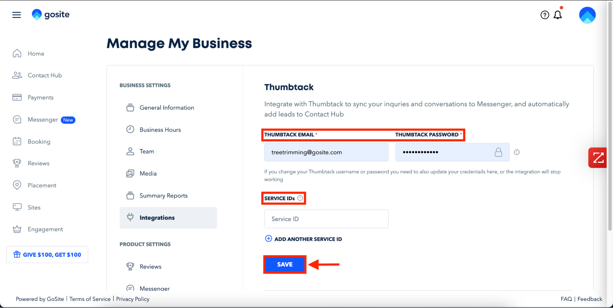Open the help question mark icon
Viewport: 613px width, 308px height.
(x=545, y=15)
